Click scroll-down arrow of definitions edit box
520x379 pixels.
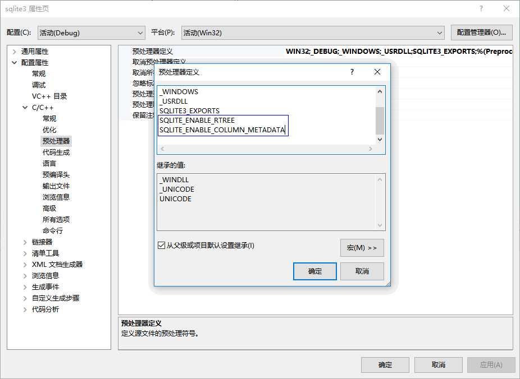pyautogui.click(x=380, y=140)
